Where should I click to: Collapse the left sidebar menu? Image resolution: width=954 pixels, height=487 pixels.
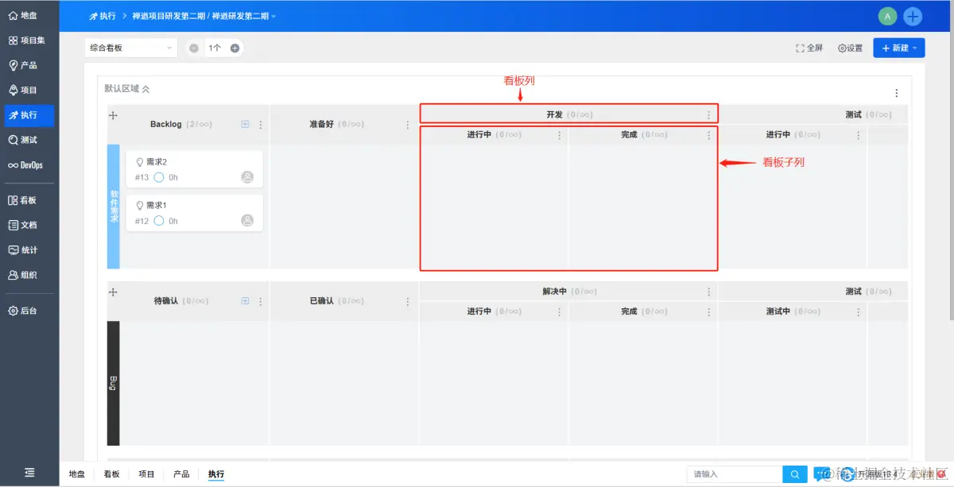point(29,472)
